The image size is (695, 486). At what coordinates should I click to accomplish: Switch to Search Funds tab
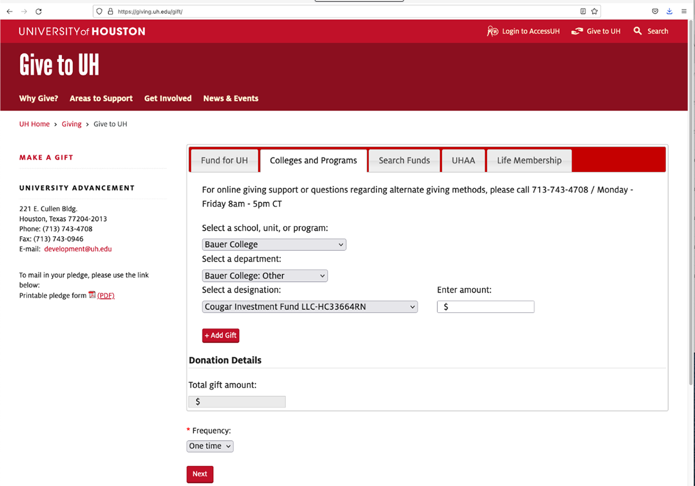404,160
